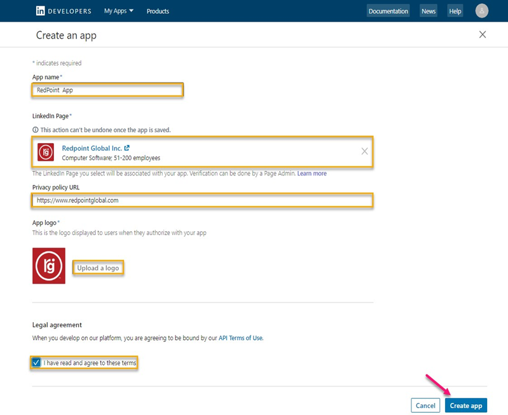Open the Help menu
This screenshot has width=508, height=415.
point(455,11)
